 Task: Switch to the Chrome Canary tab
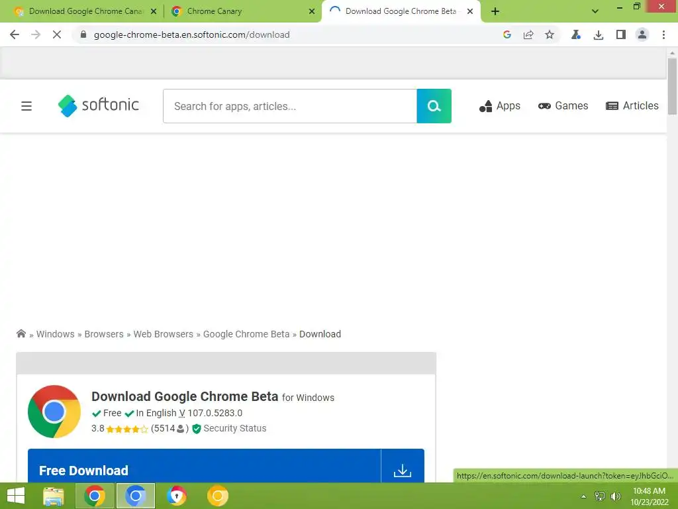click(x=243, y=11)
